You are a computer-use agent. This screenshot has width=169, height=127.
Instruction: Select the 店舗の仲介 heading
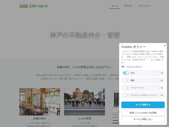point(39,119)
